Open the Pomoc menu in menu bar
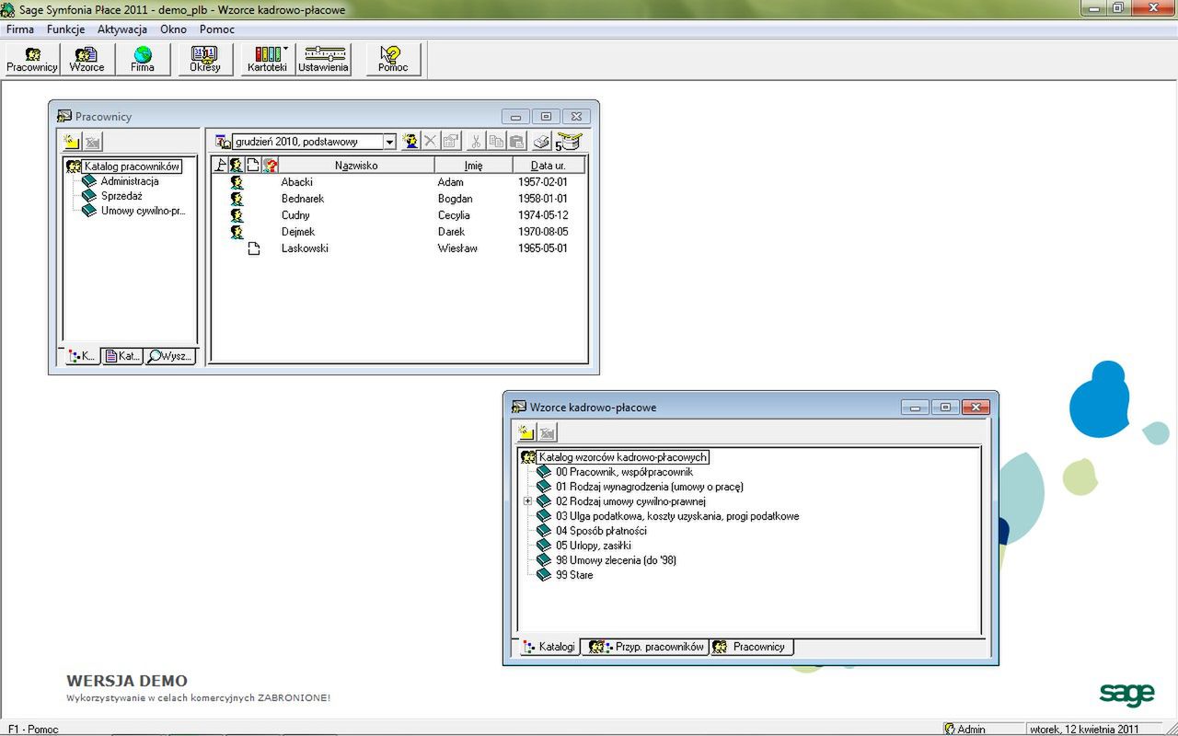 [217, 29]
